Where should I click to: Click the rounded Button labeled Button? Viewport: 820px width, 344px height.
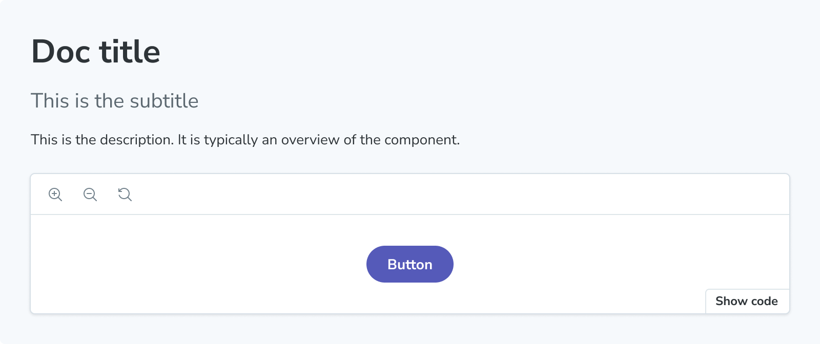(409, 264)
